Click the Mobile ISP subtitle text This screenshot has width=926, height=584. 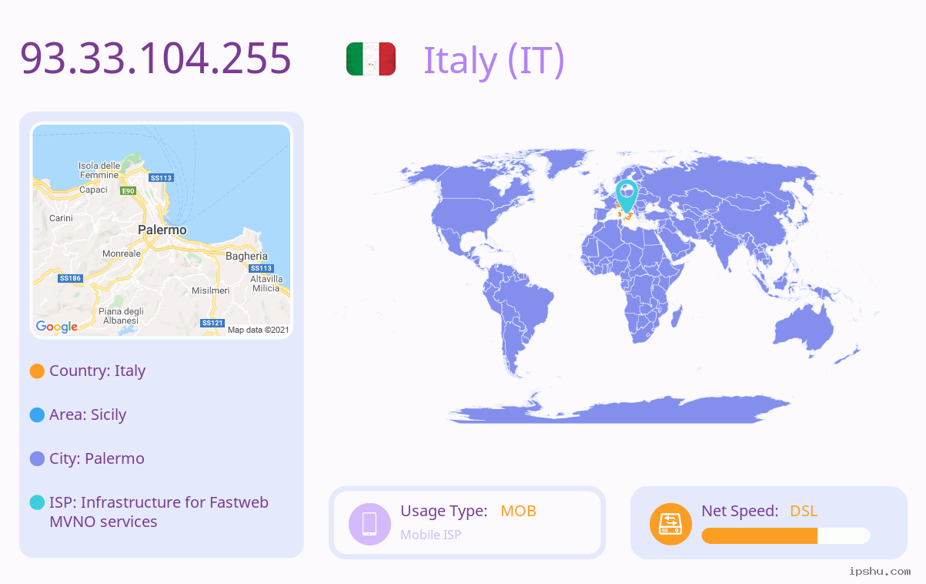431,535
